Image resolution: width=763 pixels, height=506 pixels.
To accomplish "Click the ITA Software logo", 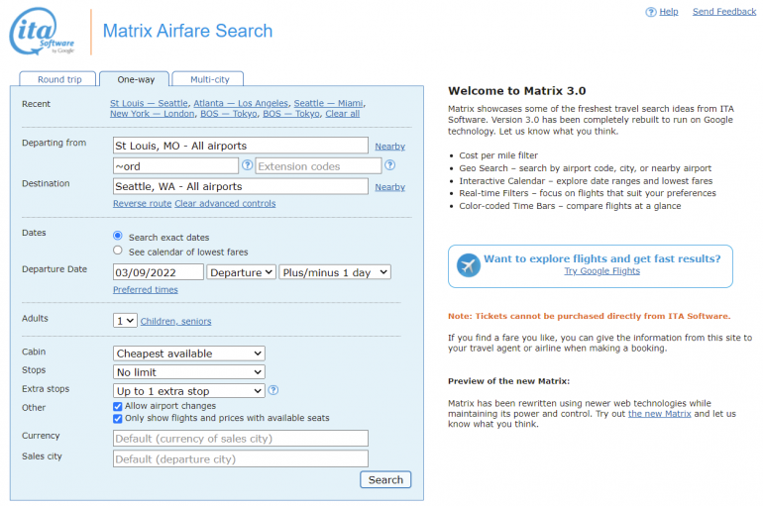I will (x=44, y=33).
